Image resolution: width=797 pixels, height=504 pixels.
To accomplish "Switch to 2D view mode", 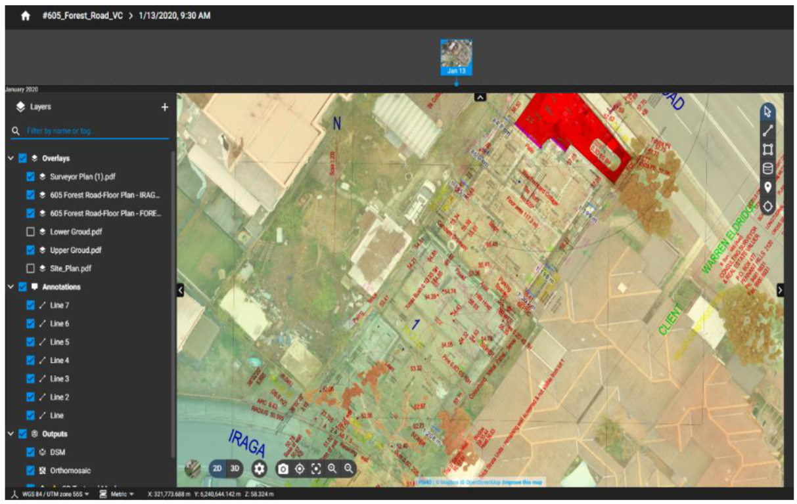I will coord(217,469).
